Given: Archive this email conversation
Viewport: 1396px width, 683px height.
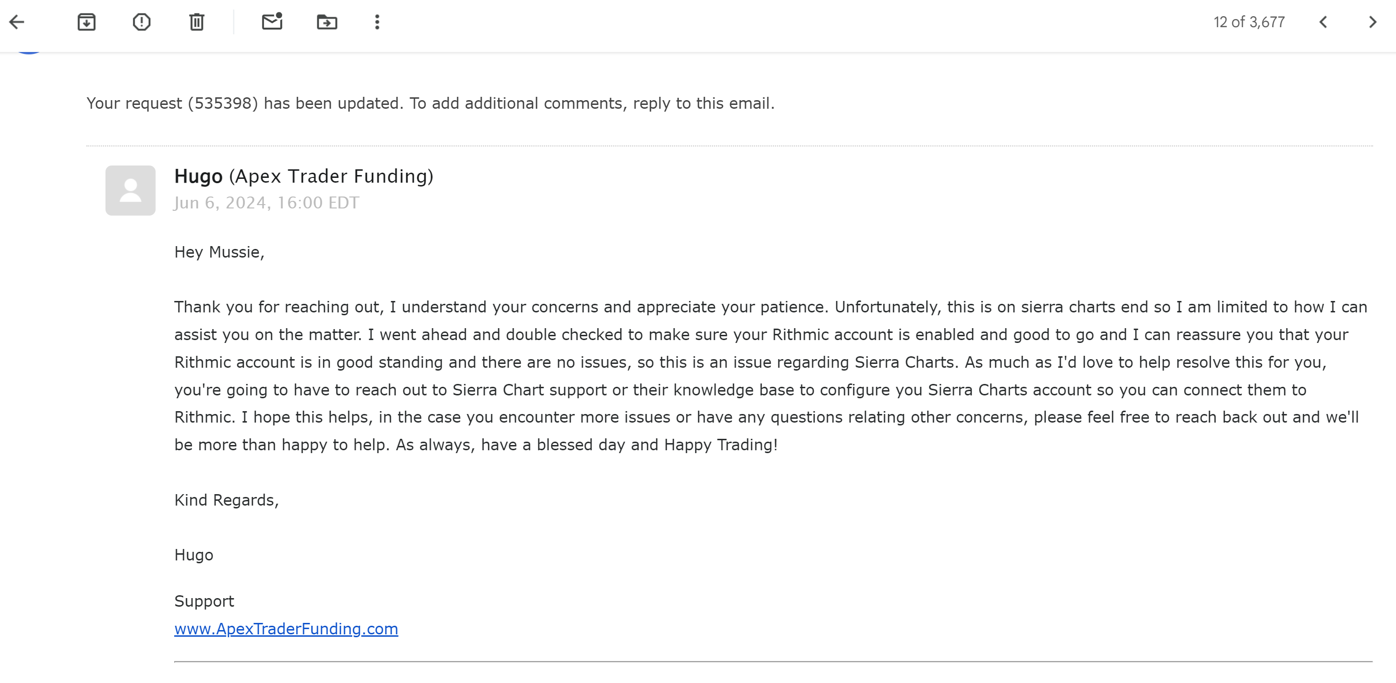Looking at the screenshot, I should [87, 22].
